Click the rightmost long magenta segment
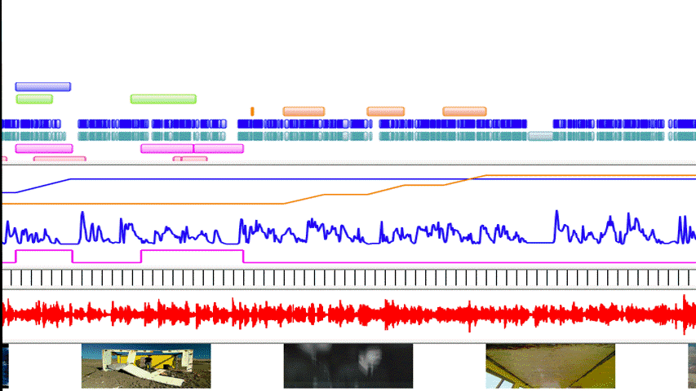Viewport: 696px width, 391px height. coord(219,149)
